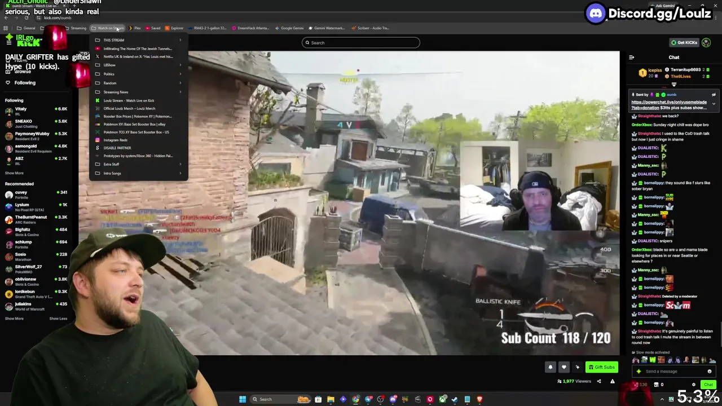The height and width of the screenshot is (406, 722).
Task: Click the heart follow icon below the stream
Action: [x=563, y=367]
